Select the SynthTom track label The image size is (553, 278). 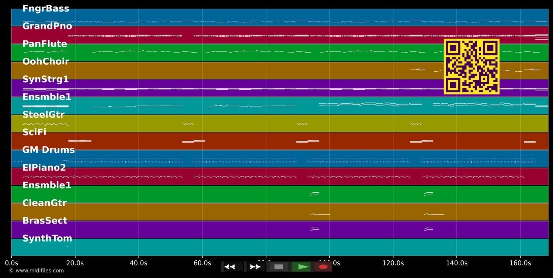click(x=47, y=238)
